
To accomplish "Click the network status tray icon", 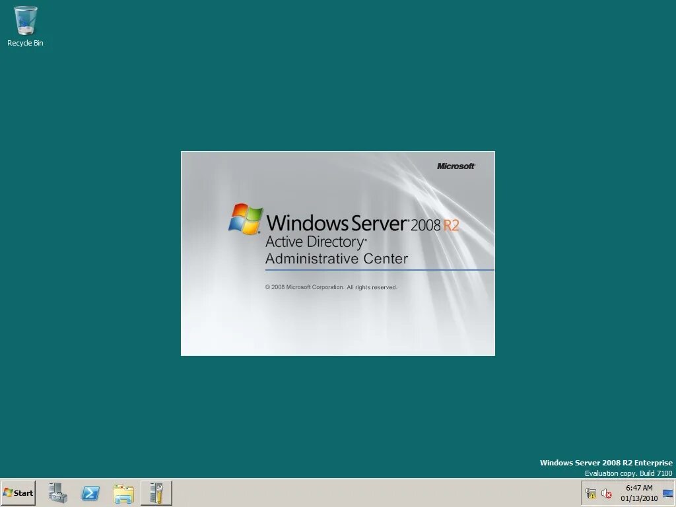I will point(591,494).
